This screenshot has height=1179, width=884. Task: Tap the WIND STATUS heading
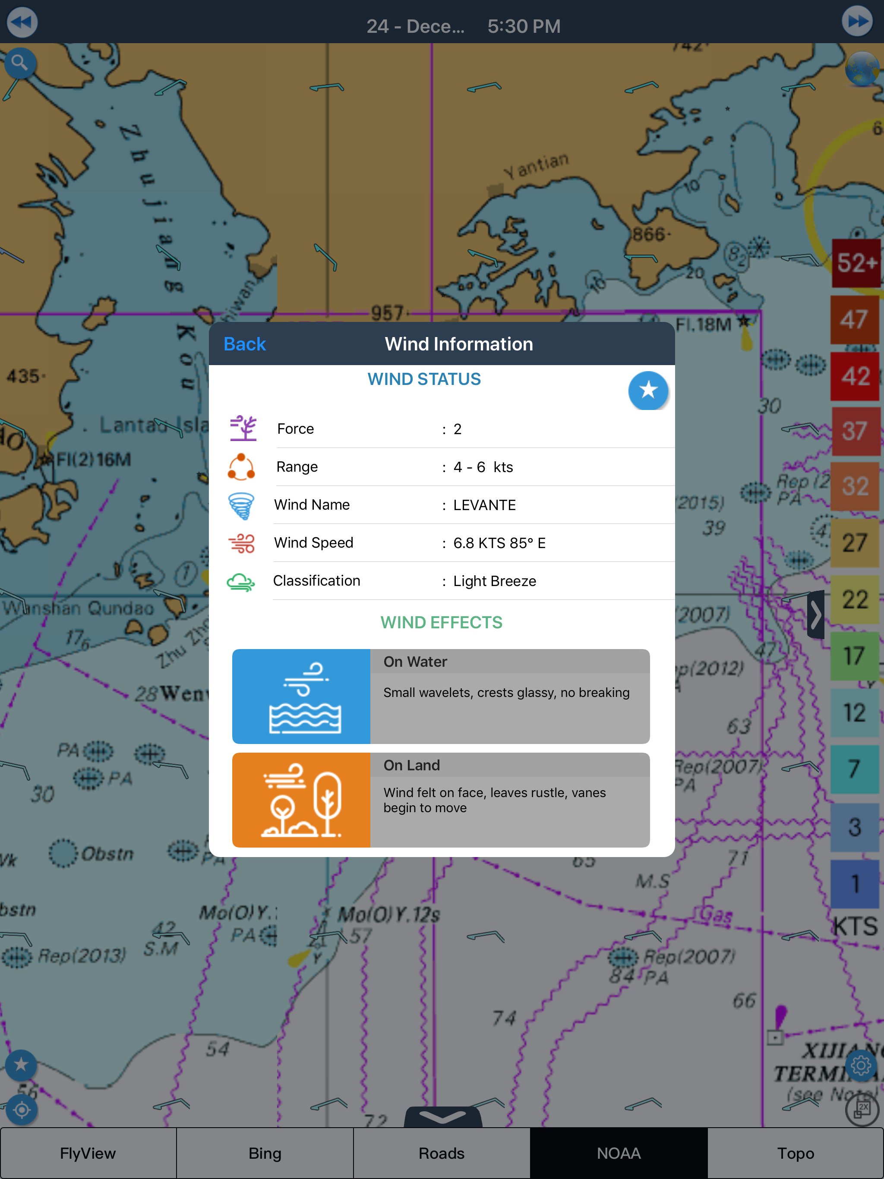(424, 379)
